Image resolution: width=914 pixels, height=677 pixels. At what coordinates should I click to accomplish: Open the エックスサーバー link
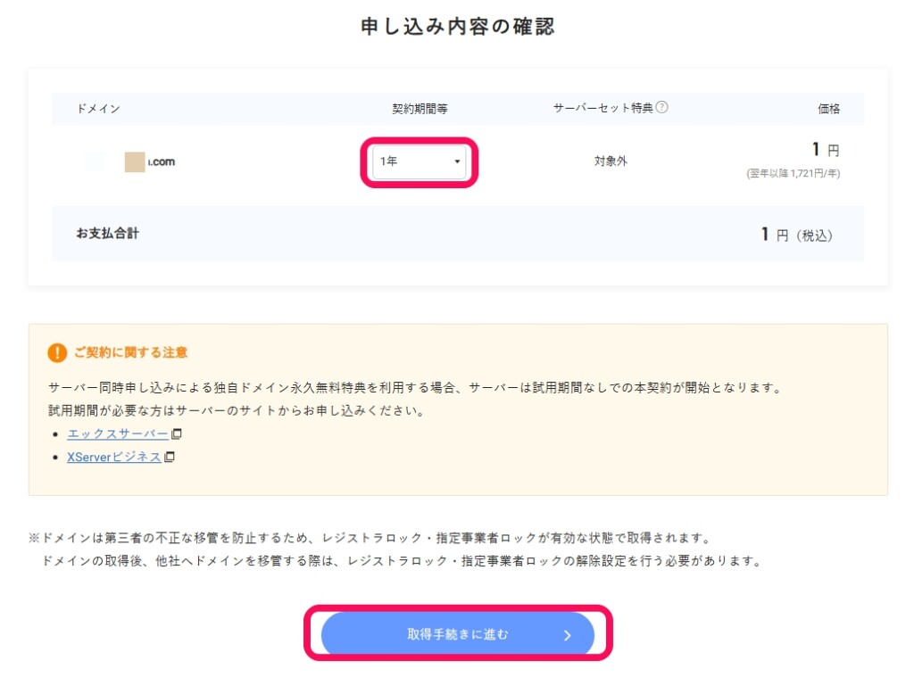coord(117,434)
